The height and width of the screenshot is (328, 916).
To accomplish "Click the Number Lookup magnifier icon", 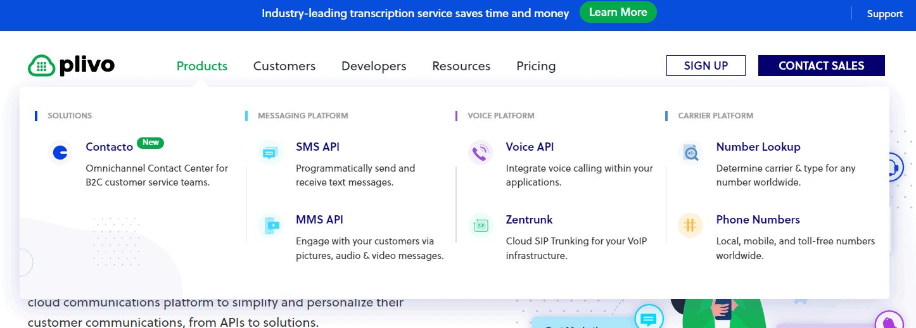I will 690,153.
